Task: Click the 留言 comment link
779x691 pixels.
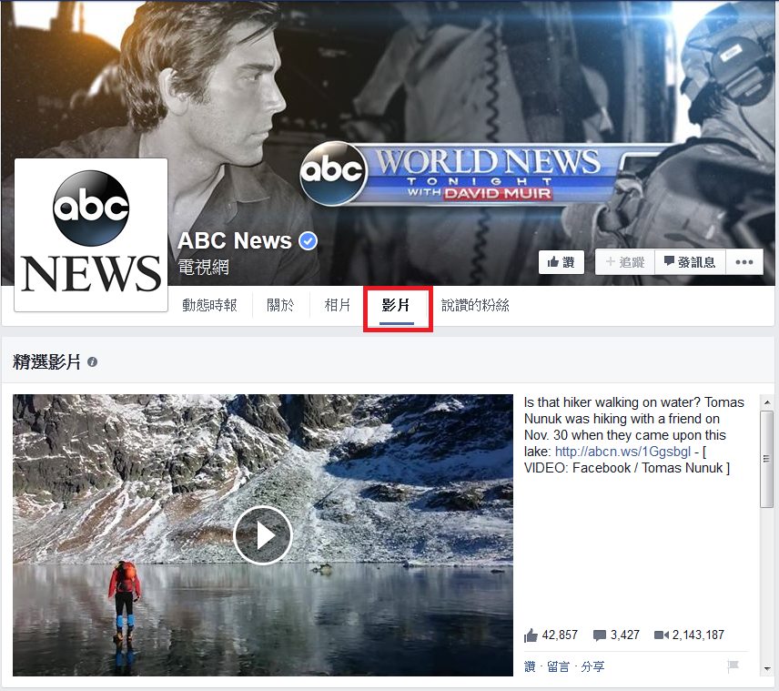Action: 558,666
